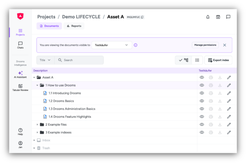This screenshot has height=163, width=246.
Task: Launch the AI Assistant
Action: click(x=20, y=75)
